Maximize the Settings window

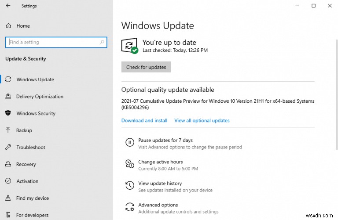coord(313,6)
